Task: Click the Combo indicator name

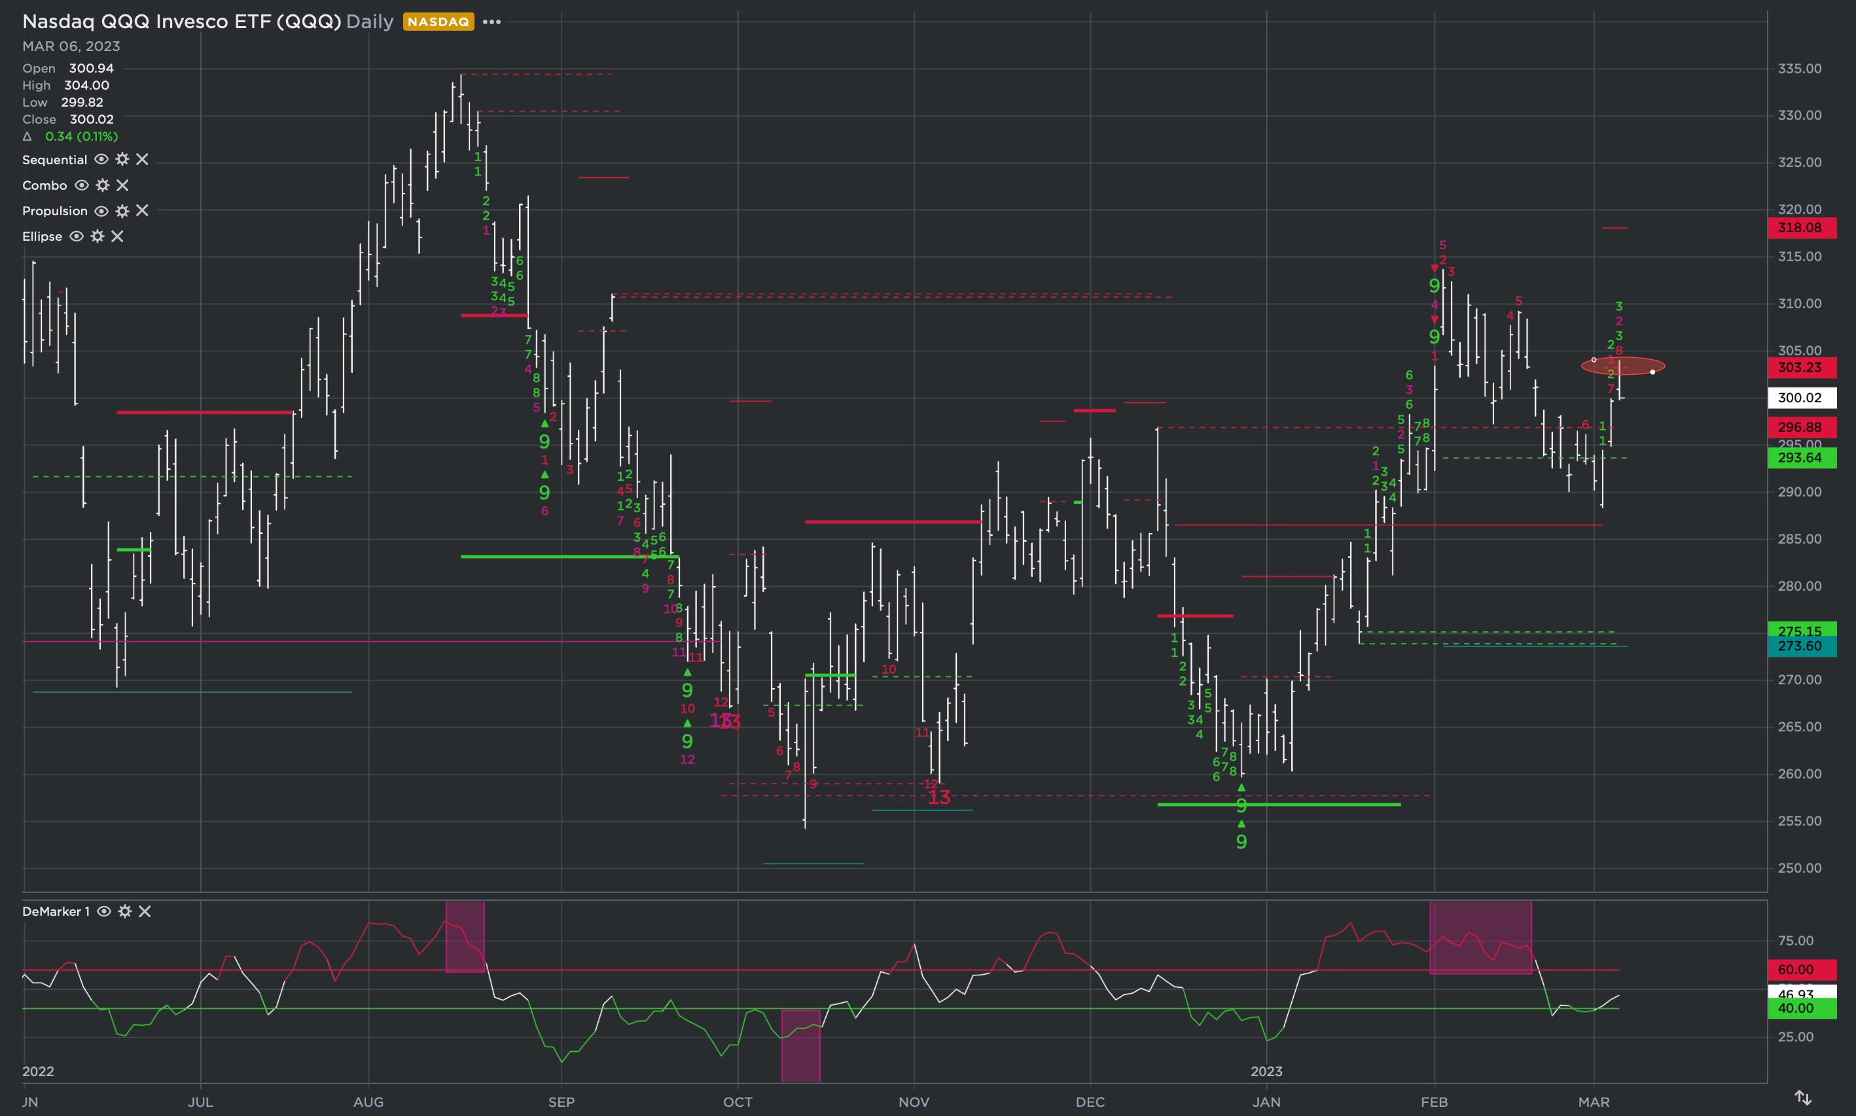Action: pos(45,185)
